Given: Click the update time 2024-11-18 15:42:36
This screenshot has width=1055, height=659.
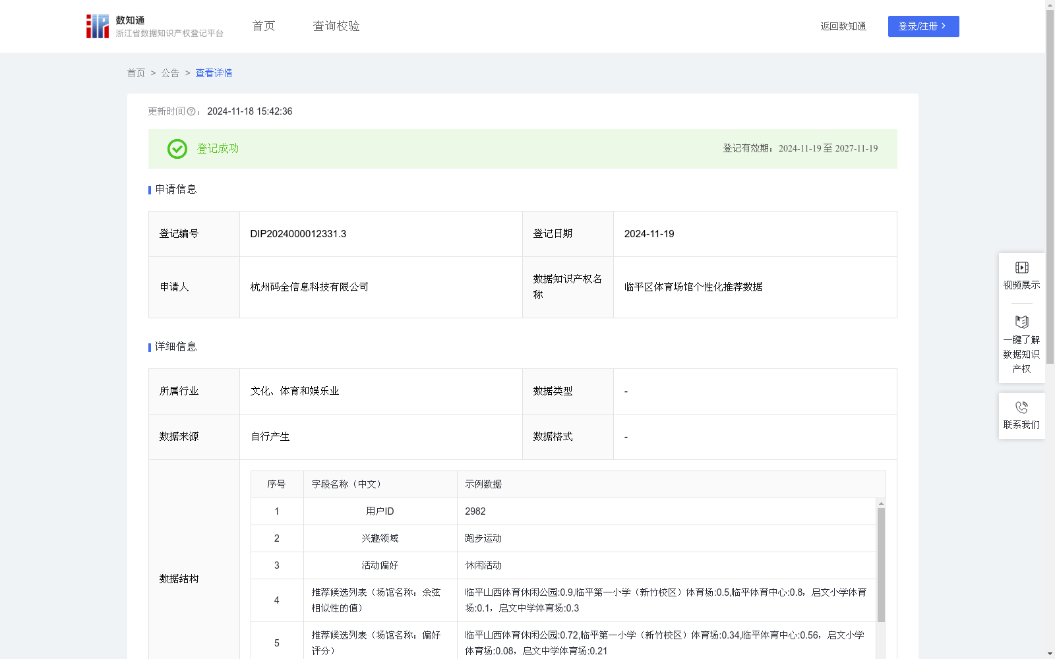Looking at the screenshot, I should tap(250, 112).
